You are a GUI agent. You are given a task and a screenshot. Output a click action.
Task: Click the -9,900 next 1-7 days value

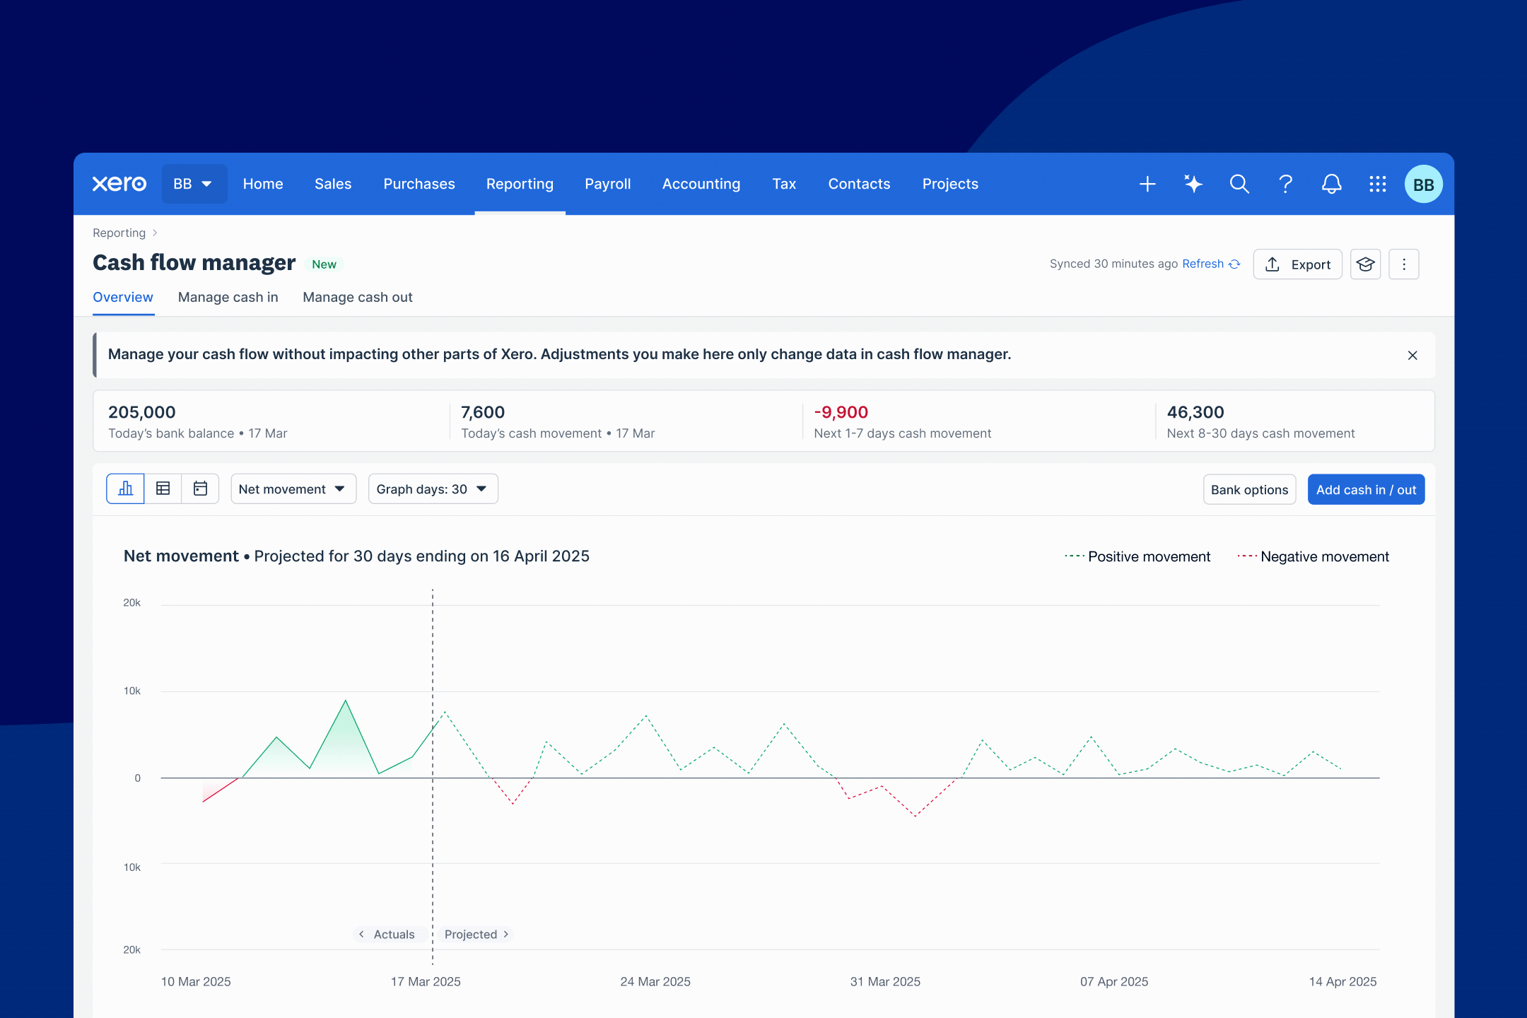point(841,412)
